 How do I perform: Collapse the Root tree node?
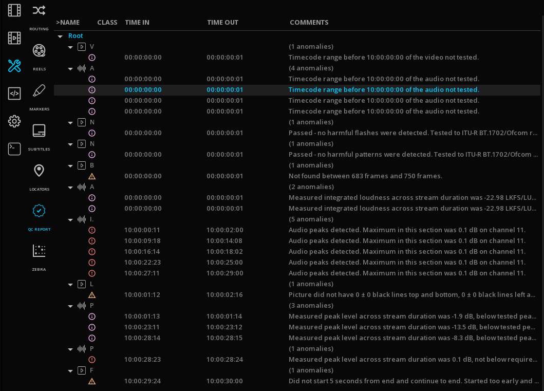(x=60, y=36)
